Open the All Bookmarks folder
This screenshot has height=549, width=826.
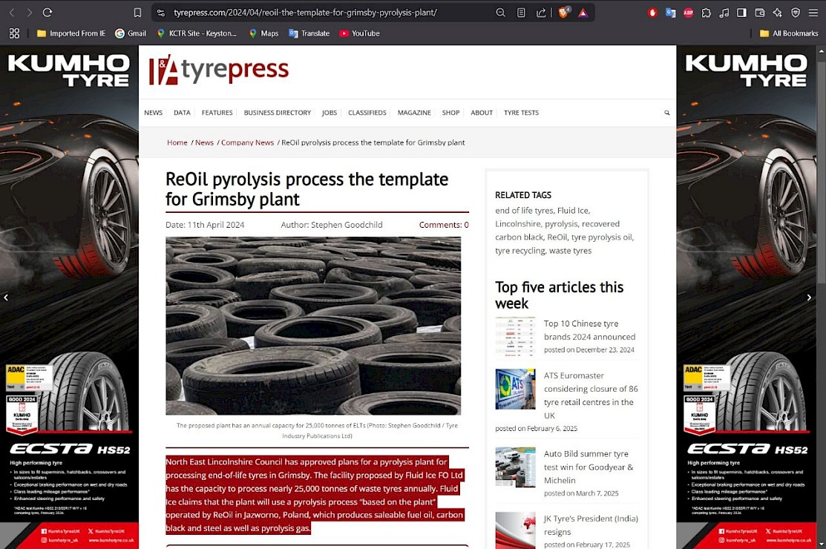pos(789,33)
